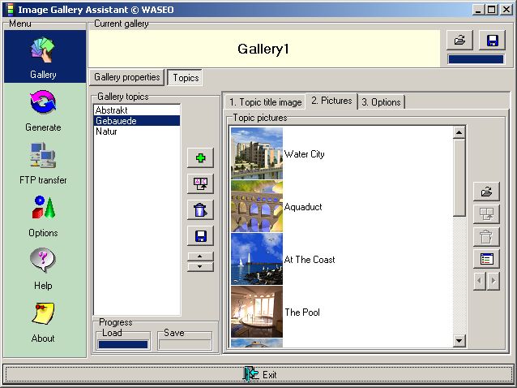The height and width of the screenshot is (388, 517).
Task: Open the Options section in the menu
Action: (x=43, y=216)
